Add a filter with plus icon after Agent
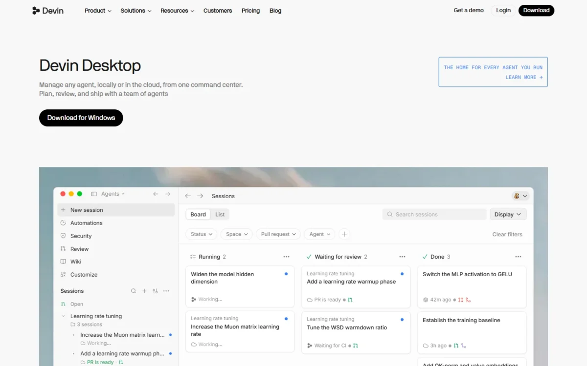Screen dimensions: 587x366 pos(344,234)
